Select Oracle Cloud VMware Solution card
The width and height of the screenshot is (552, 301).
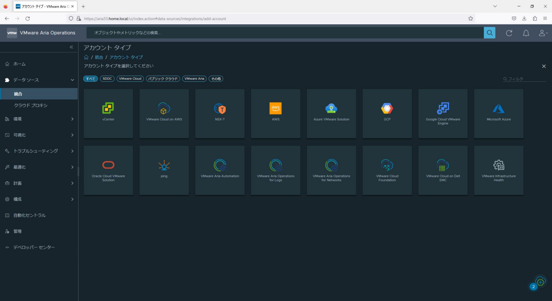point(109,170)
